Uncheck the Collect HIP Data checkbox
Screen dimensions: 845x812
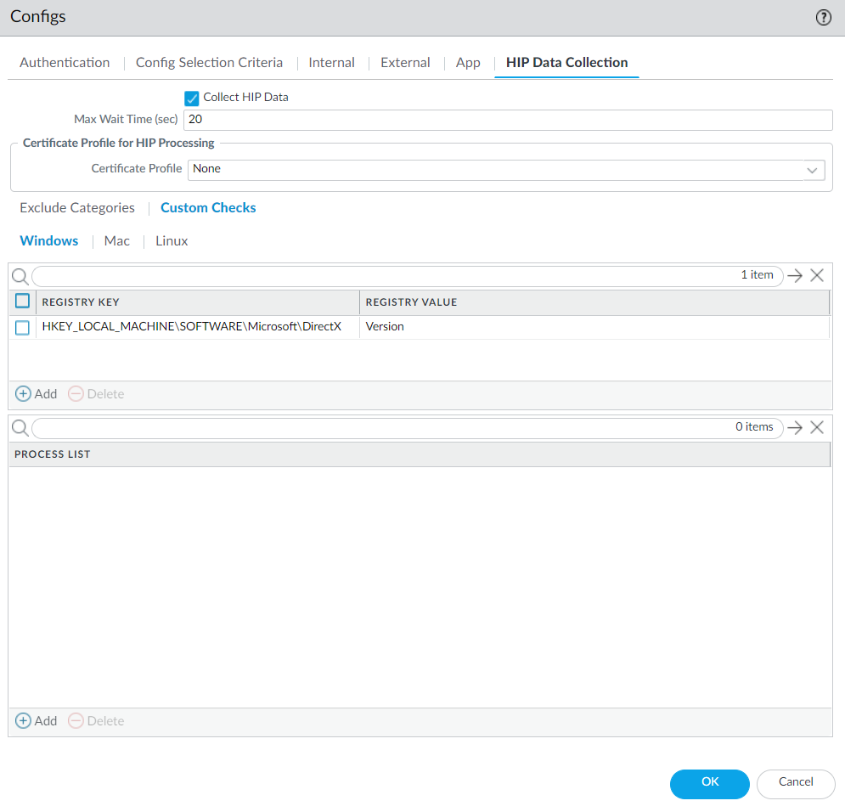191,98
